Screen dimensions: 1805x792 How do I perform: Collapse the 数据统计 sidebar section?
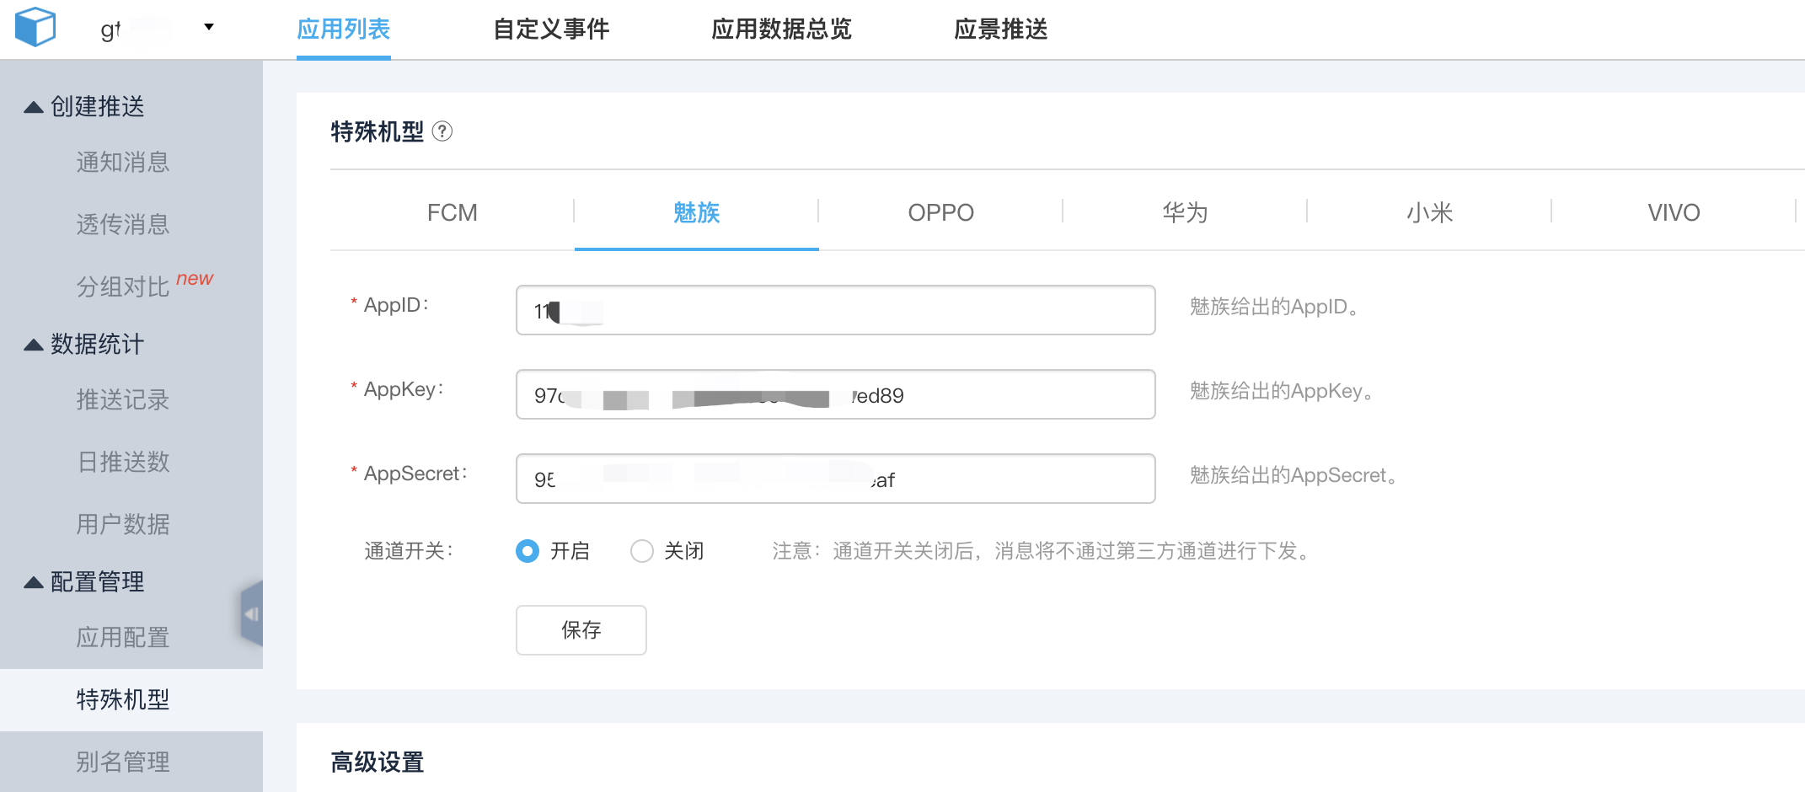(x=34, y=345)
